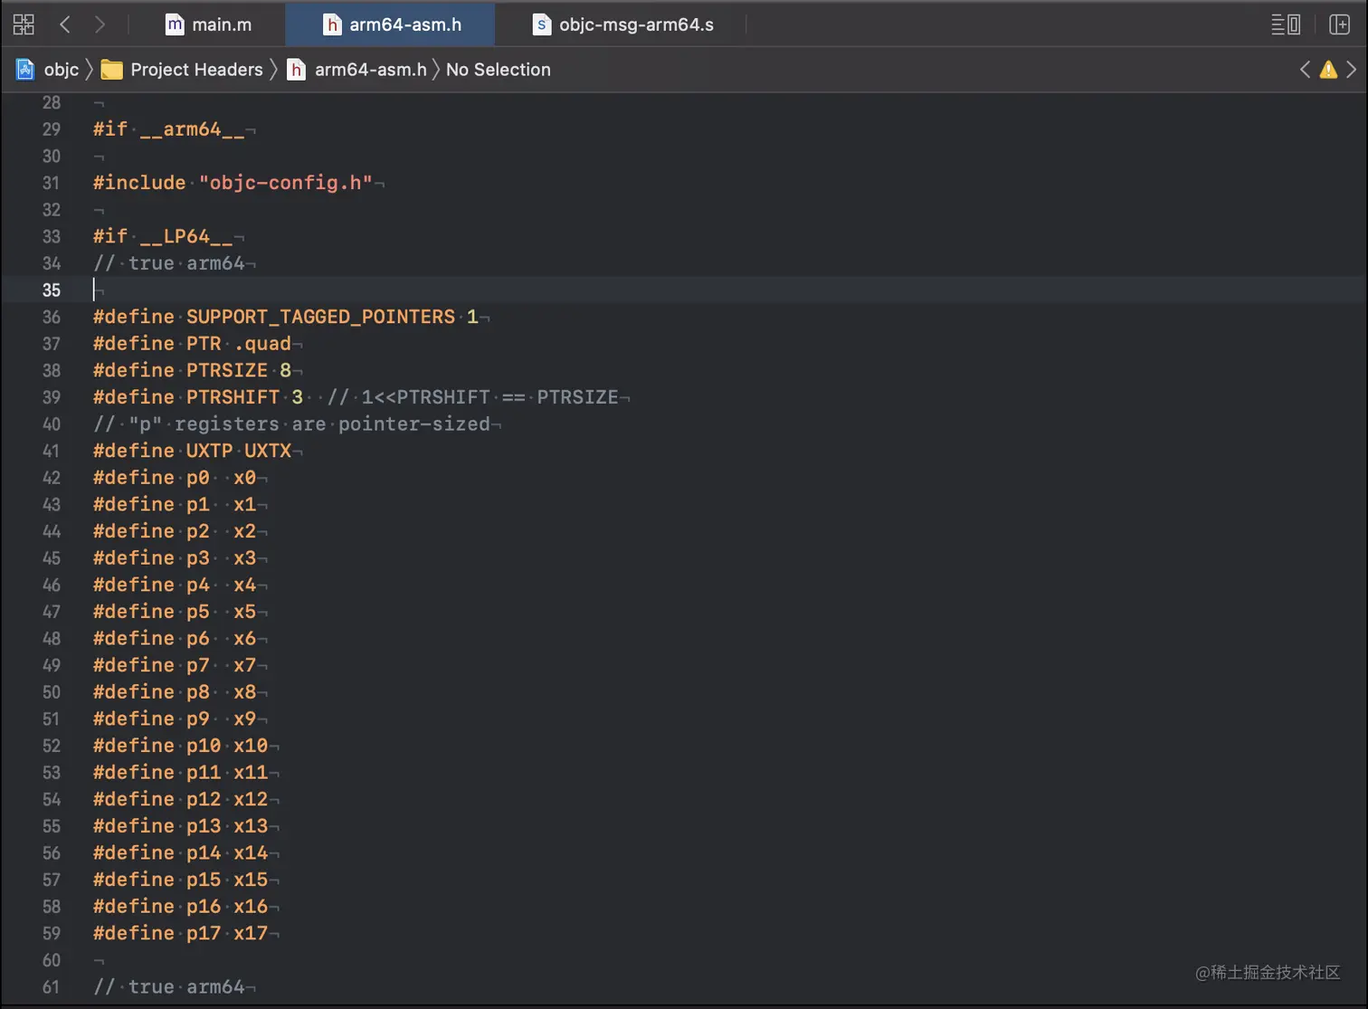1368x1009 pixels.
Task: Click p11 on line 53
Action: 204,773
